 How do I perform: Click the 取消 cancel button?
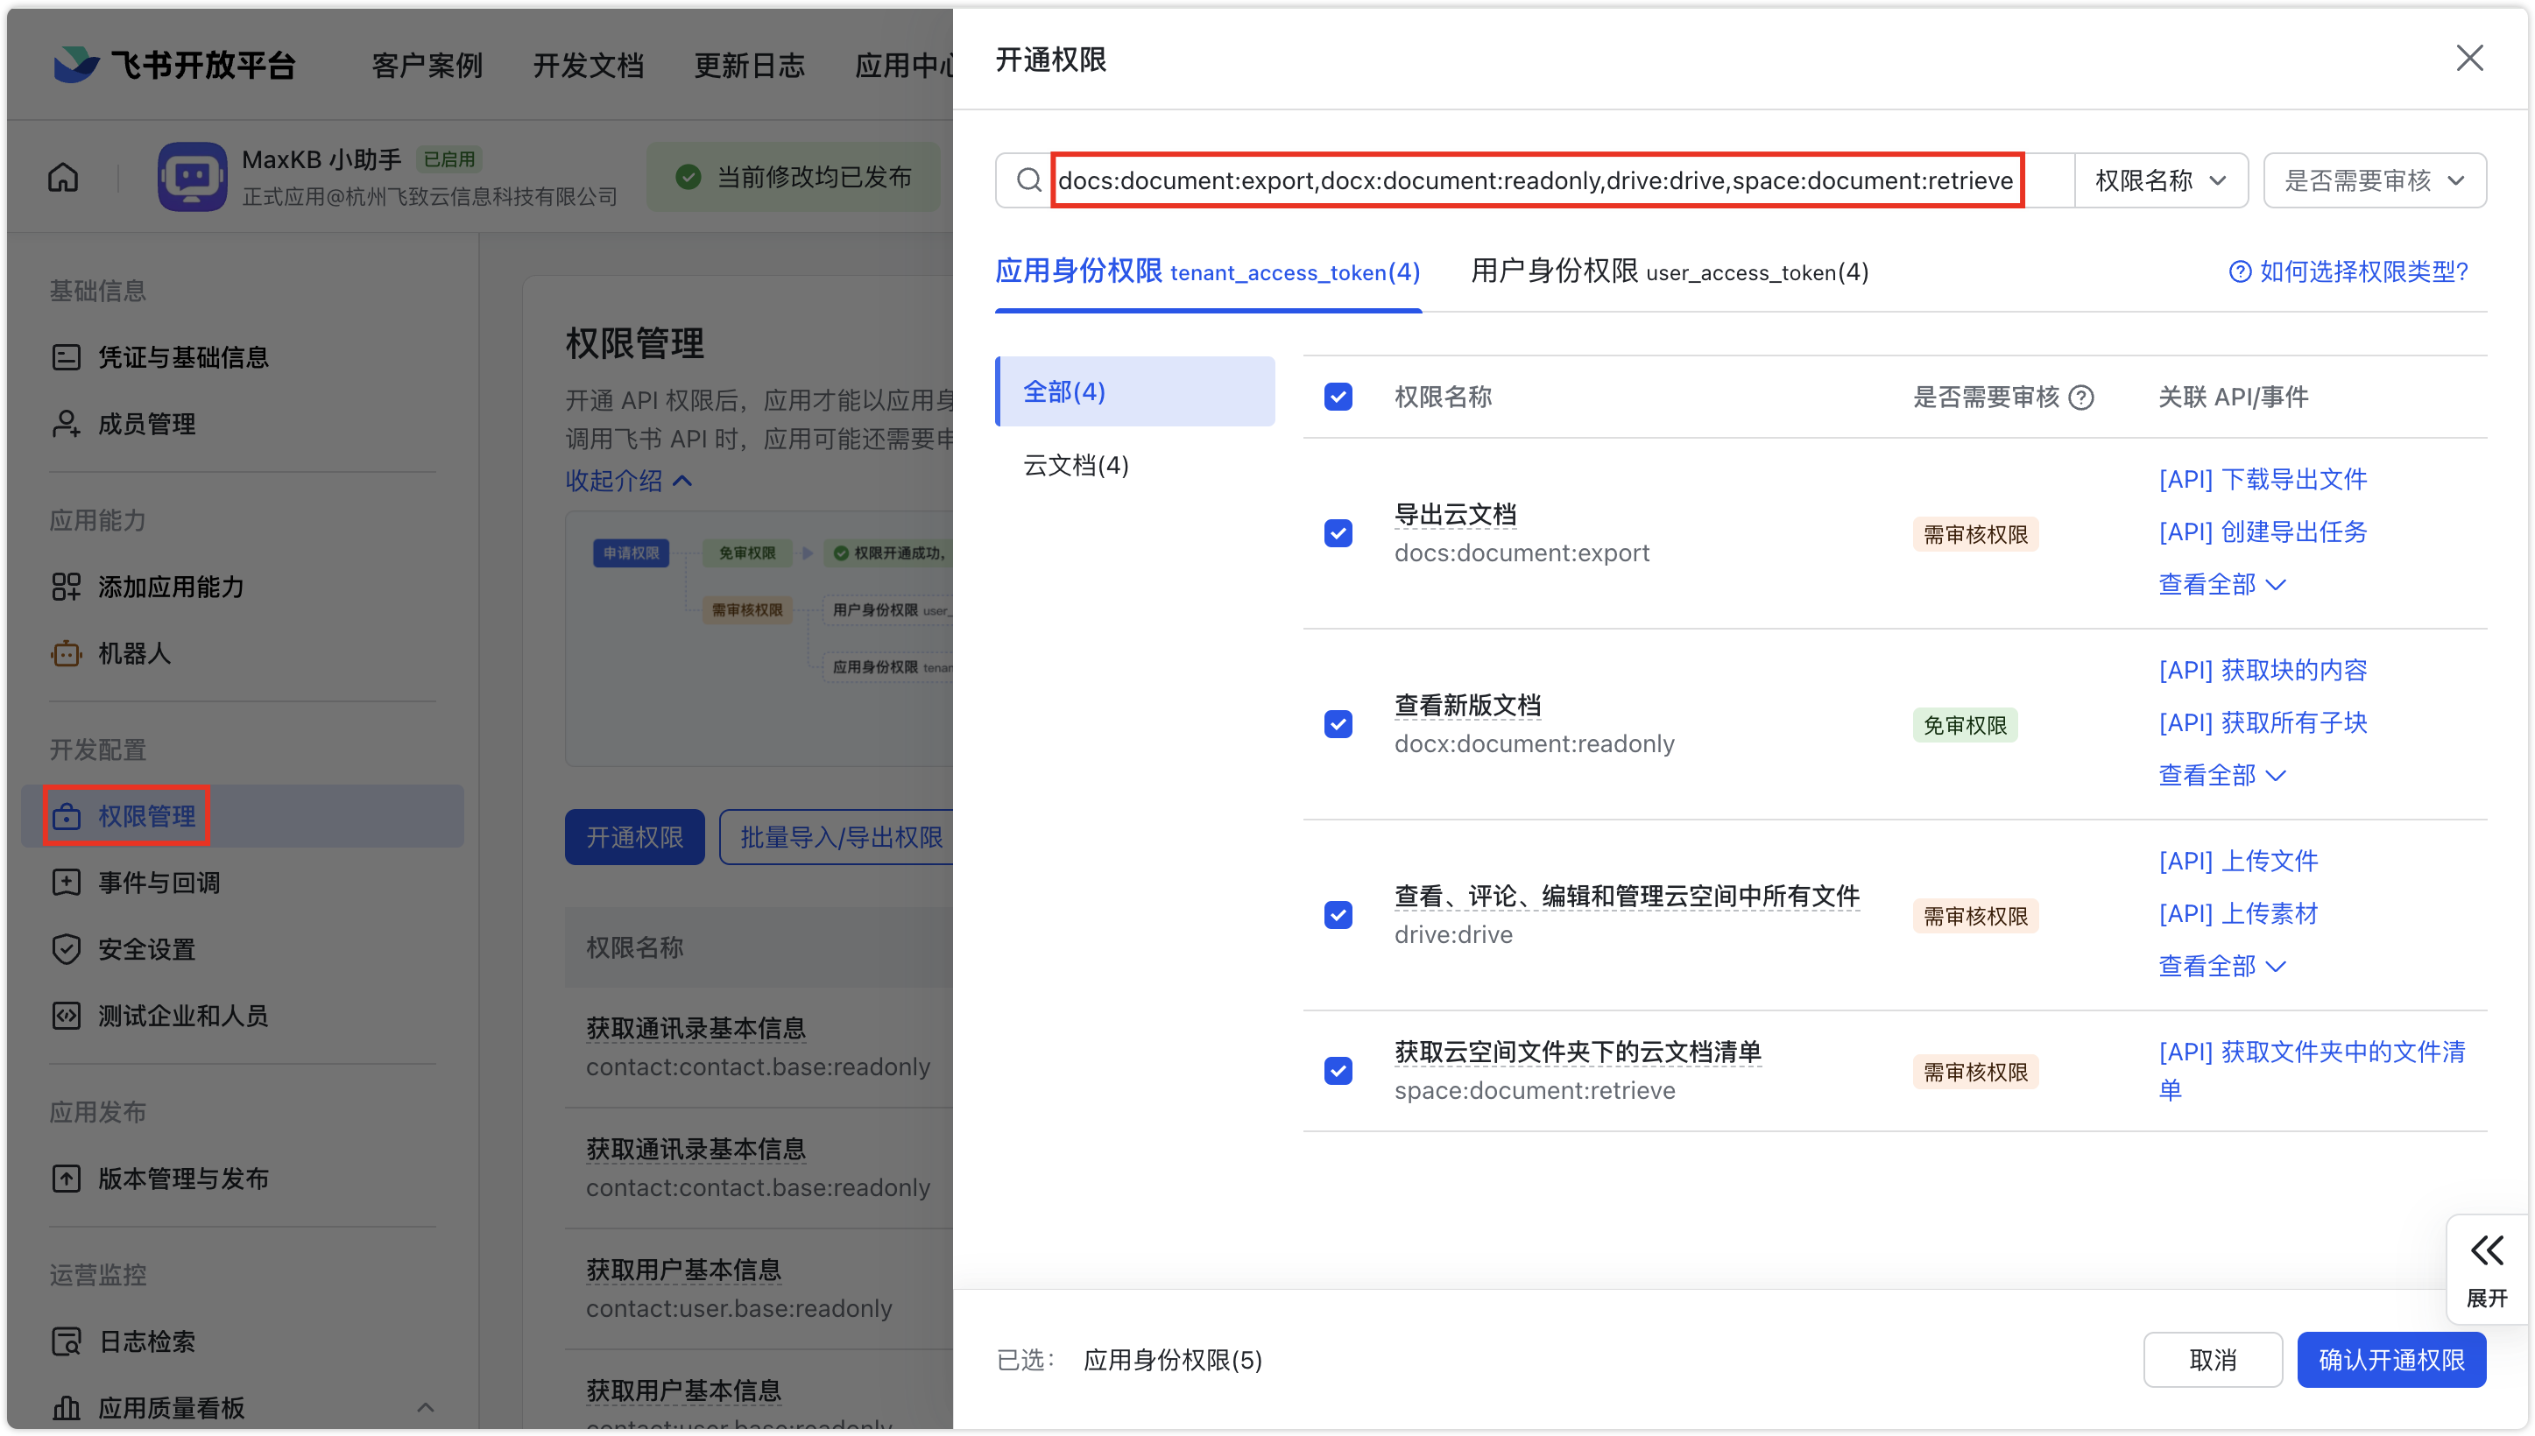2213,1360
